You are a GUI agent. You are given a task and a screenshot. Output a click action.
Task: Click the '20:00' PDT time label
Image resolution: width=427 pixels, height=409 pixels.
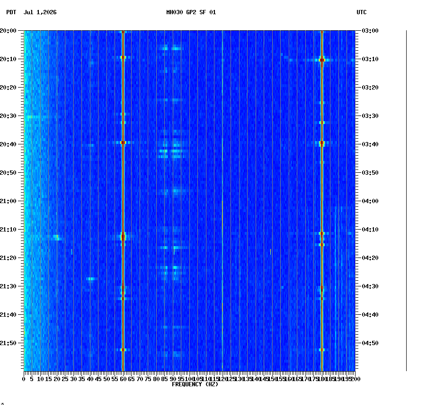click(x=8, y=31)
